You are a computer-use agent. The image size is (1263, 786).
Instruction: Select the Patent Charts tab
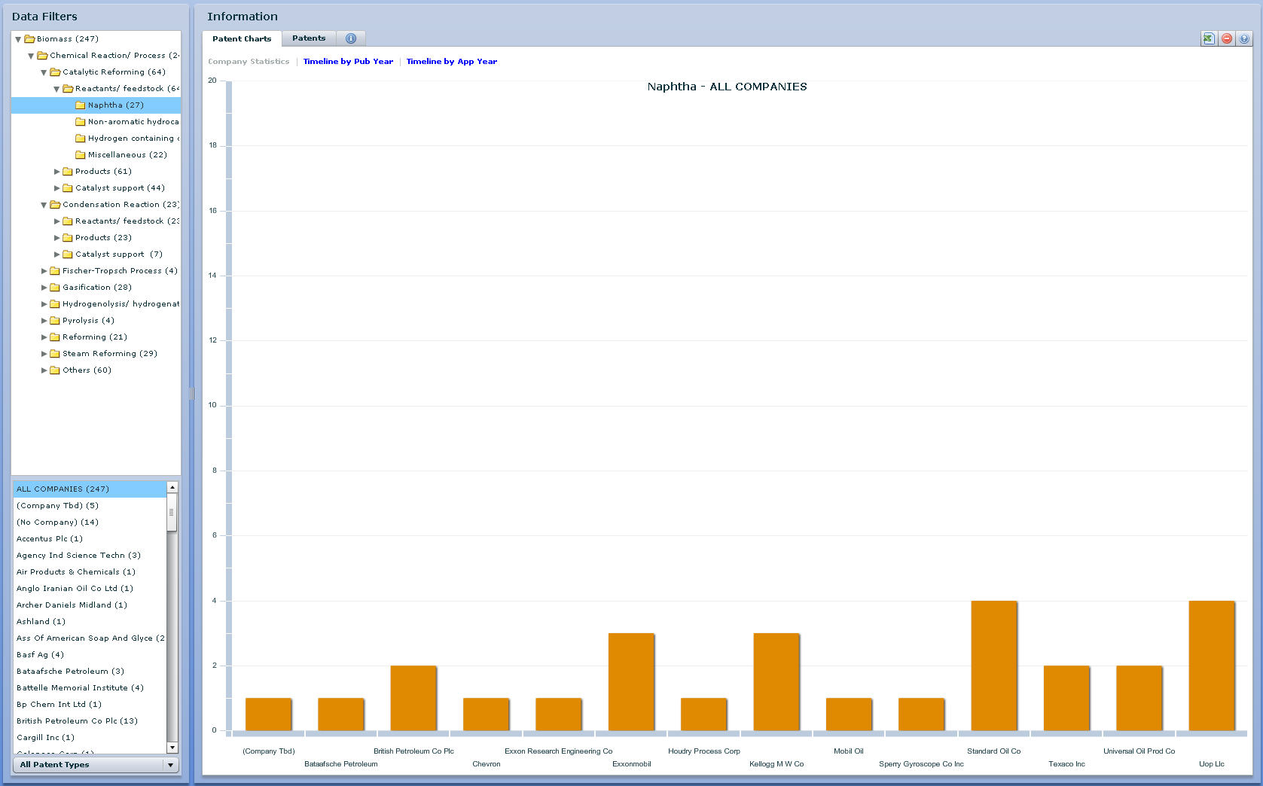(242, 38)
